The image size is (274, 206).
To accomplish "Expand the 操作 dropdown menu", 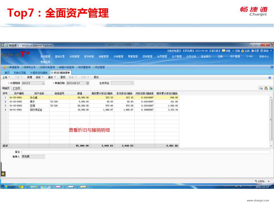I will tap(52, 77).
